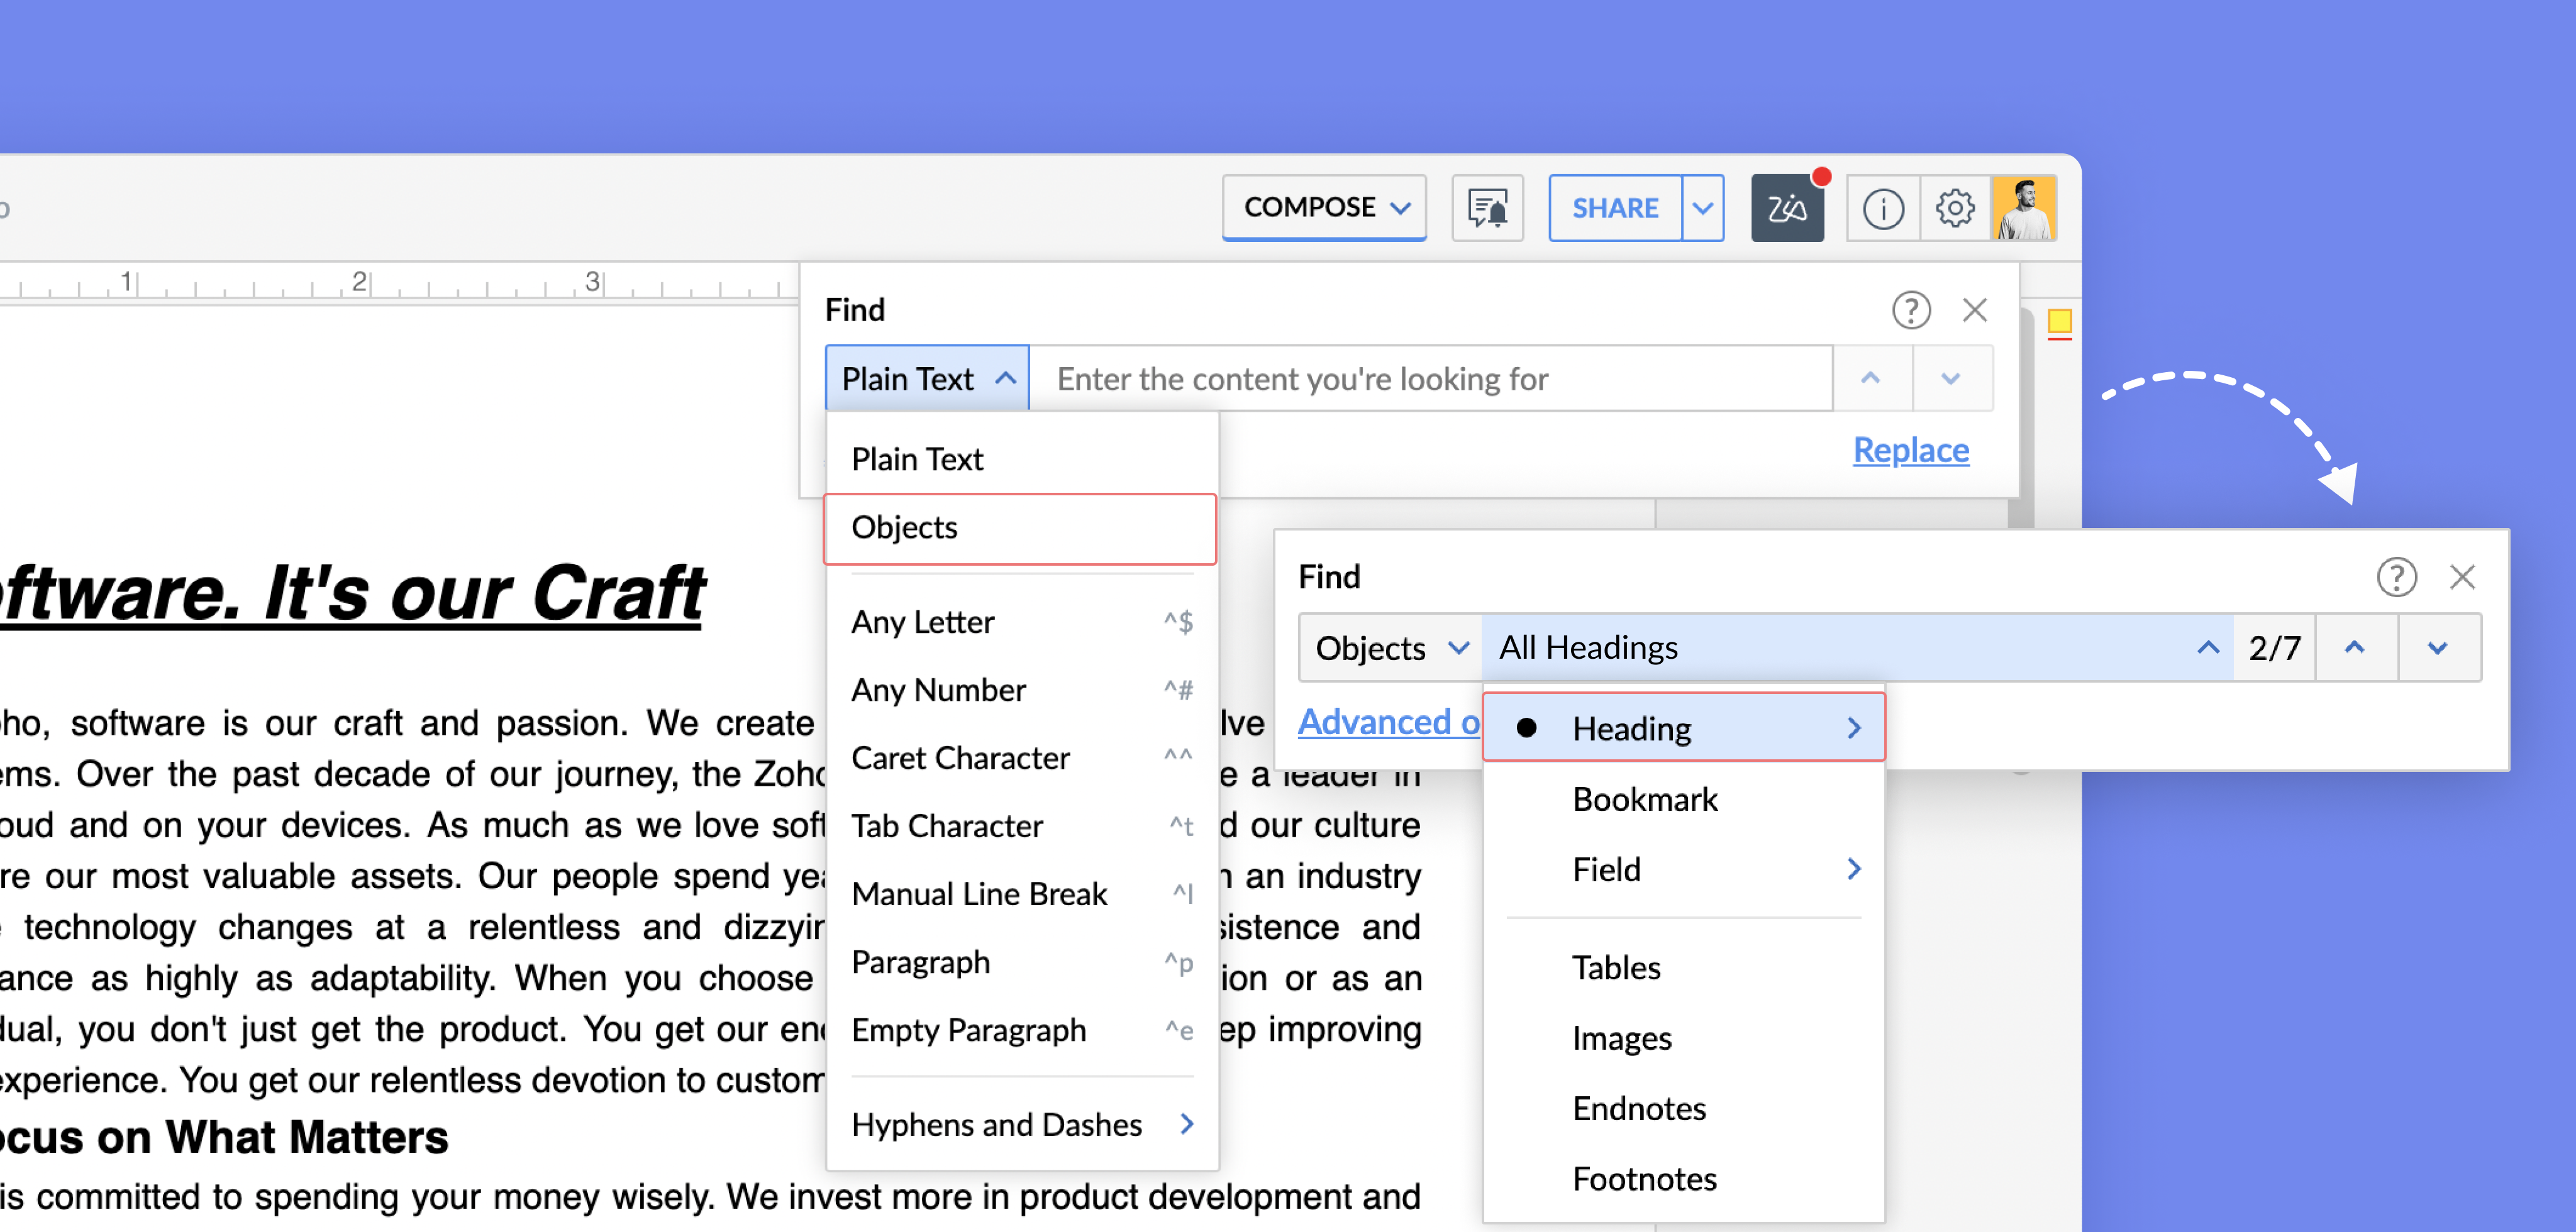Select Bookmark object type
Viewport: 2576px width, 1232px height.
[x=1683, y=798]
